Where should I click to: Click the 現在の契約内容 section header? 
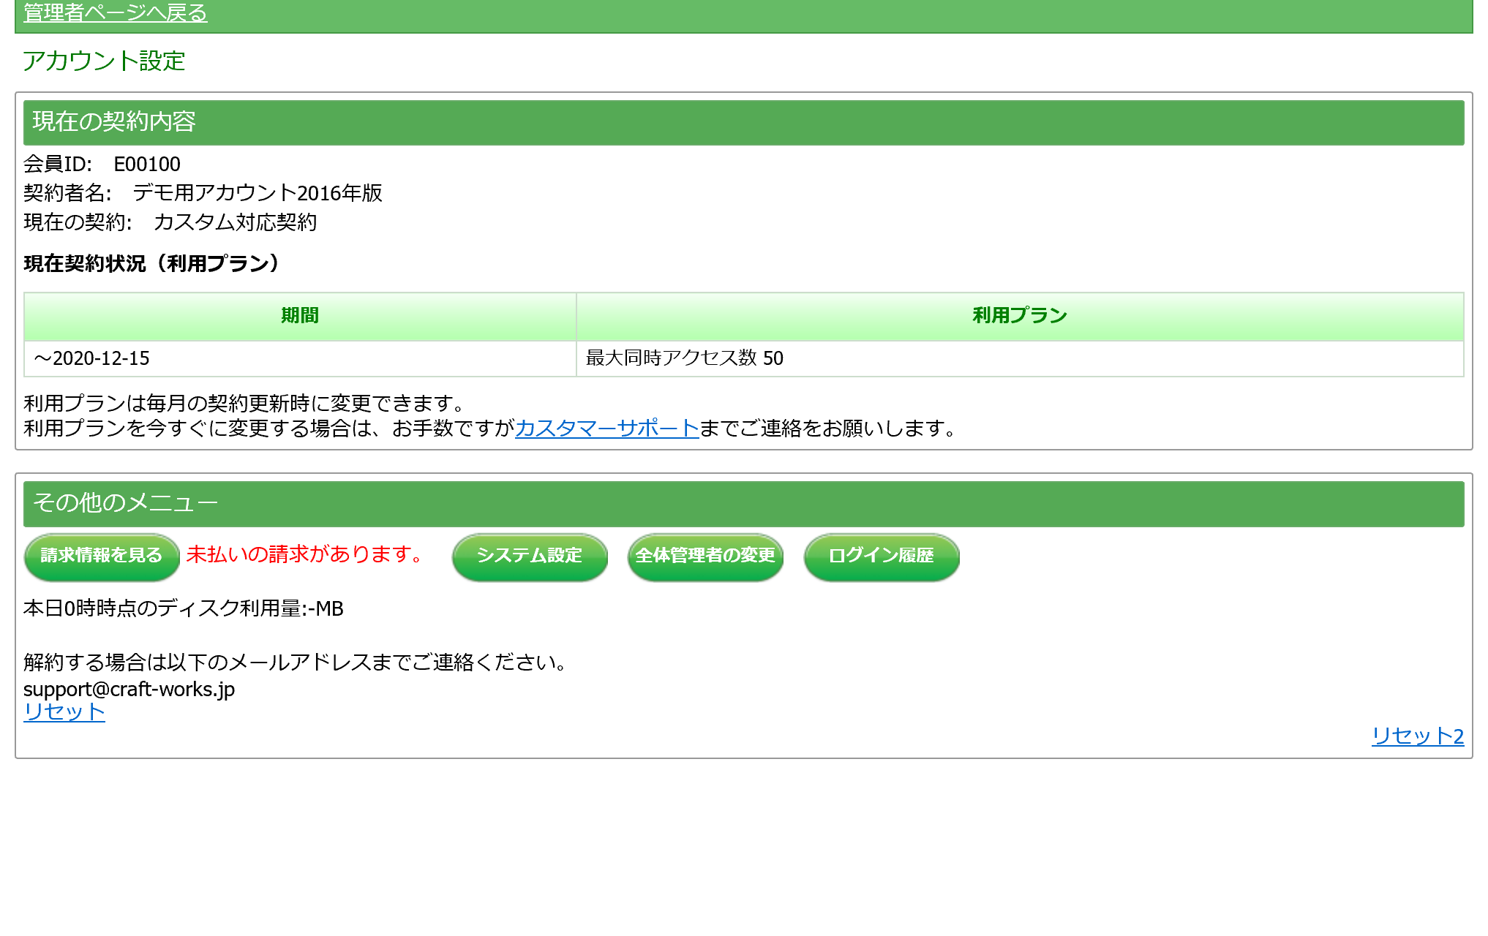coord(114,122)
